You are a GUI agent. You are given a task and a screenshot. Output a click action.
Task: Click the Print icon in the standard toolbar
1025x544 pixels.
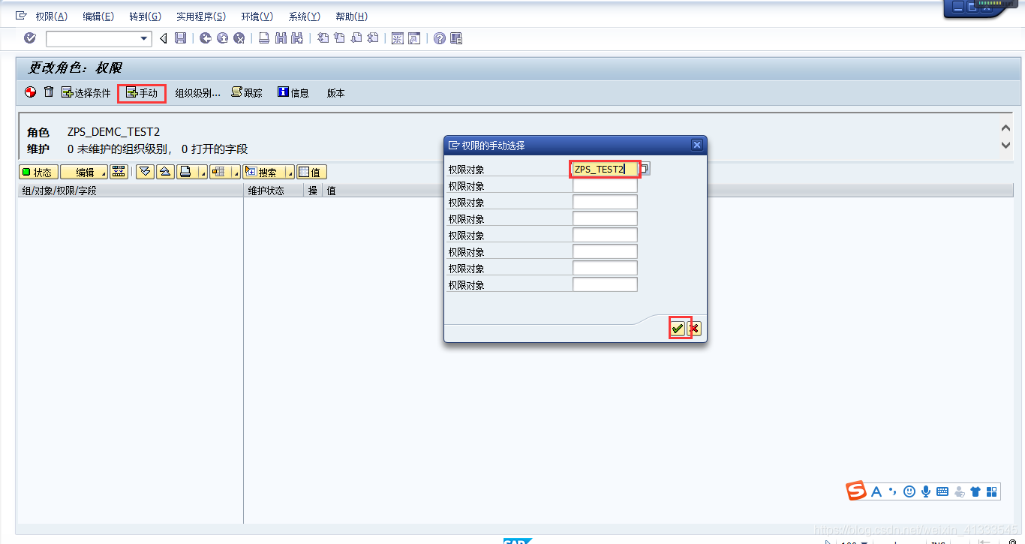click(264, 38)
